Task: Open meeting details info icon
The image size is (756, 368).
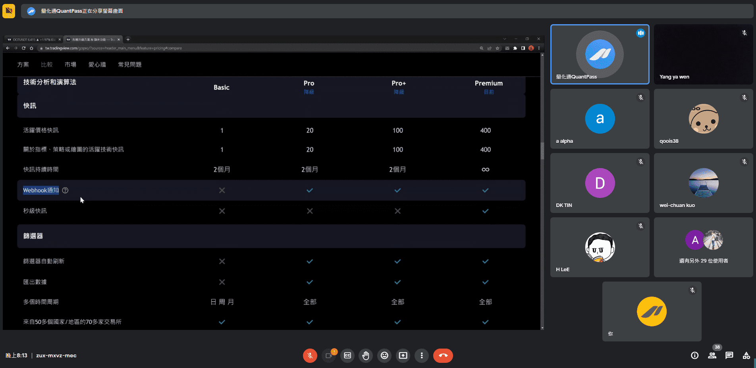Action: coord(694,355)
